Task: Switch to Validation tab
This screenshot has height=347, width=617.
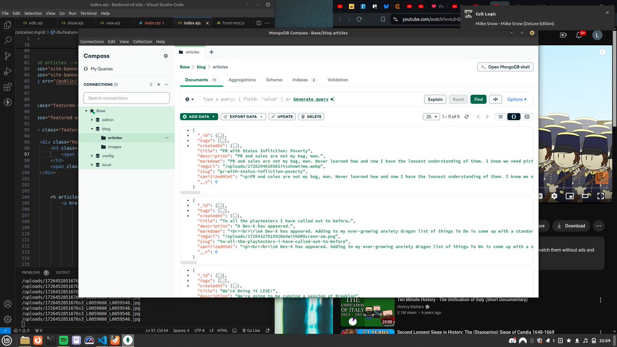Action: pyautogui.click(x=338, y=80)
